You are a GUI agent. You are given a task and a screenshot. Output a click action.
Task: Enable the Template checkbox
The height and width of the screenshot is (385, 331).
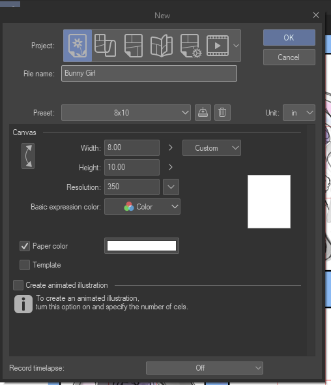pos(25,265)
